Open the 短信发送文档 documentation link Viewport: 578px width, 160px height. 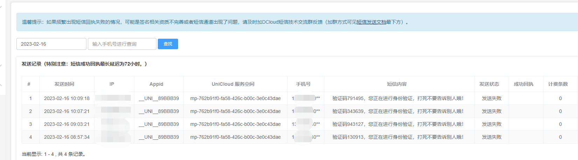[371, 22]
